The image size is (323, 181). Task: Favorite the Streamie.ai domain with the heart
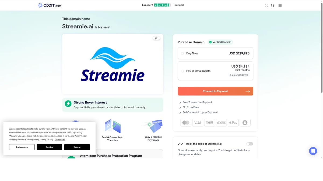click(x=156, y=38)
